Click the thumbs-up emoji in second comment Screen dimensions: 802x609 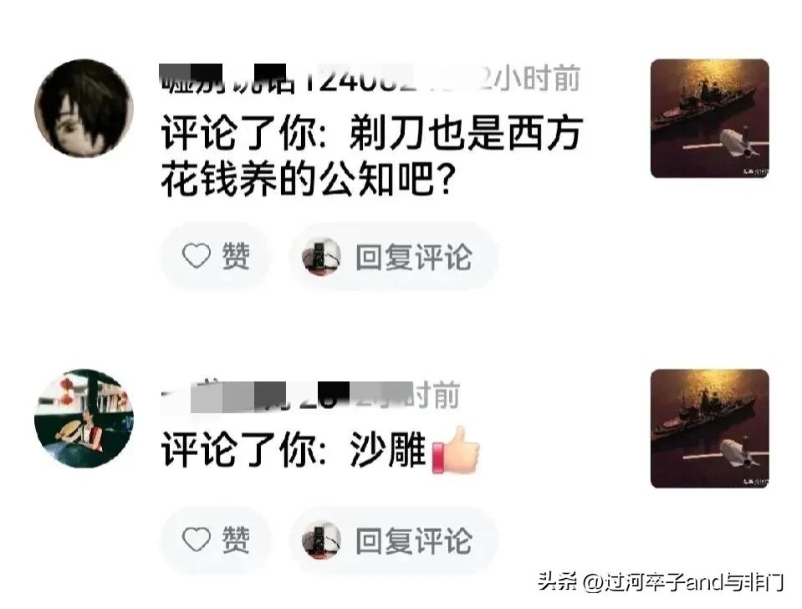[456, 450]
